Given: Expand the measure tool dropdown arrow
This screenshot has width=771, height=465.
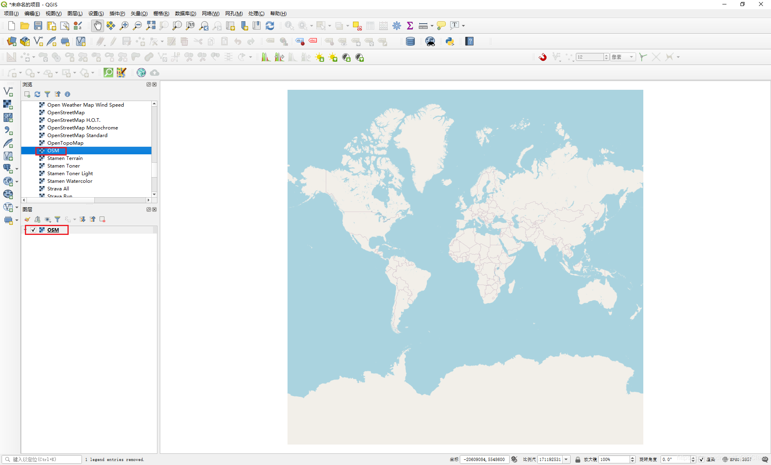Looking at the screenshot, I should [x=432, y=26].
